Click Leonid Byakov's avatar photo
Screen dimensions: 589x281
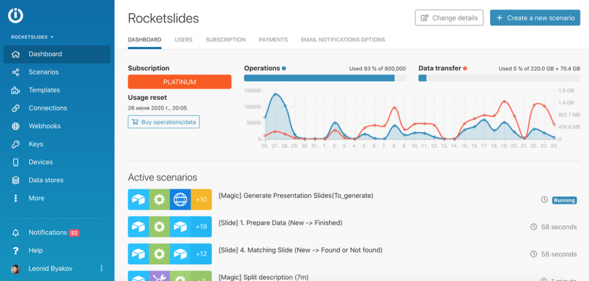pyautogui.click(x=16, y=269)
